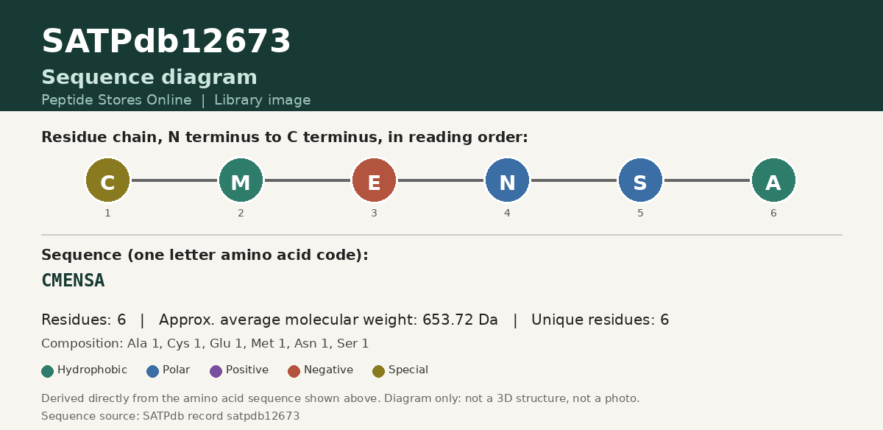Image resolution: width=883 pixels, height=430 pixels.
Task: Select the asparagine N residue node
Action: tap(507, 180)
